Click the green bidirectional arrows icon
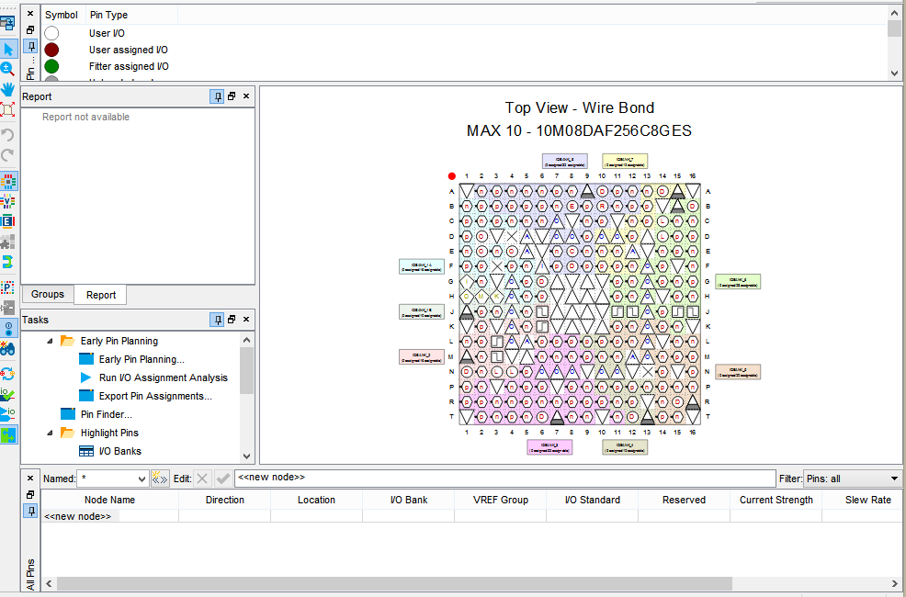Screen dimensions: 906x597 pos(8,434)
